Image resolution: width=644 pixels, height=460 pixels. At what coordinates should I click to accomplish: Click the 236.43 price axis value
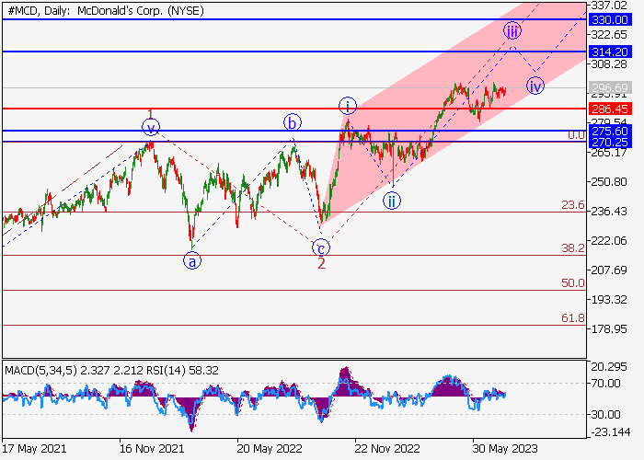pos(609,211)
